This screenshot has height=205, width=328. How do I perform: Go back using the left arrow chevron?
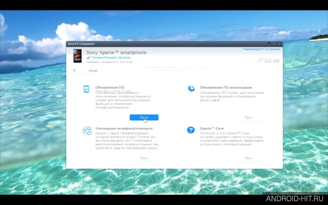tap(74, 71)
